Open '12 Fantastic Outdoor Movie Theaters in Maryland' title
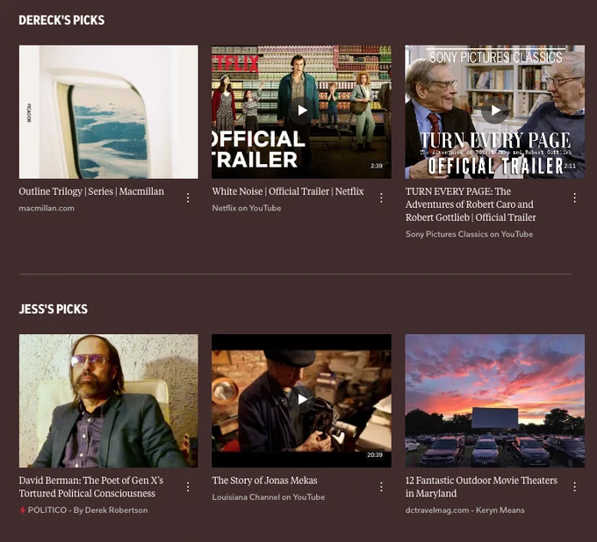This screenshot has width=597, height=542. [x=481, y=487]
